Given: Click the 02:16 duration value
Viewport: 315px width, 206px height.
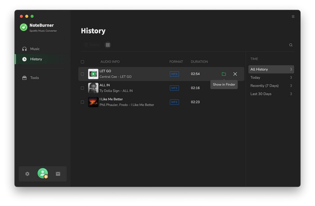Looking at the screenshot, I should [195, 88].
